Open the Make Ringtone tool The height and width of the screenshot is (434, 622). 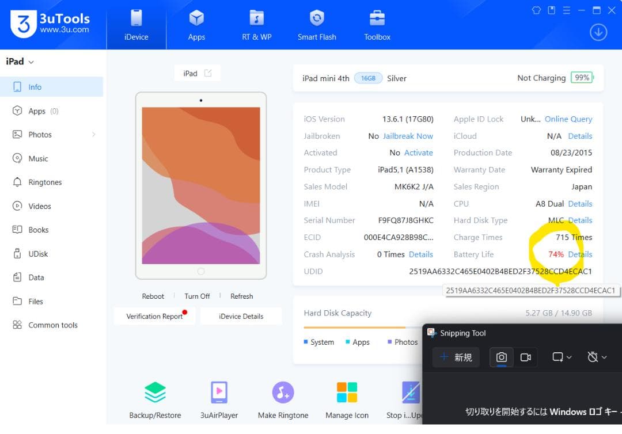click(x=283, y=399)
